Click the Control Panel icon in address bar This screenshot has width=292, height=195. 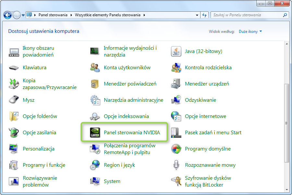(29, 15)
